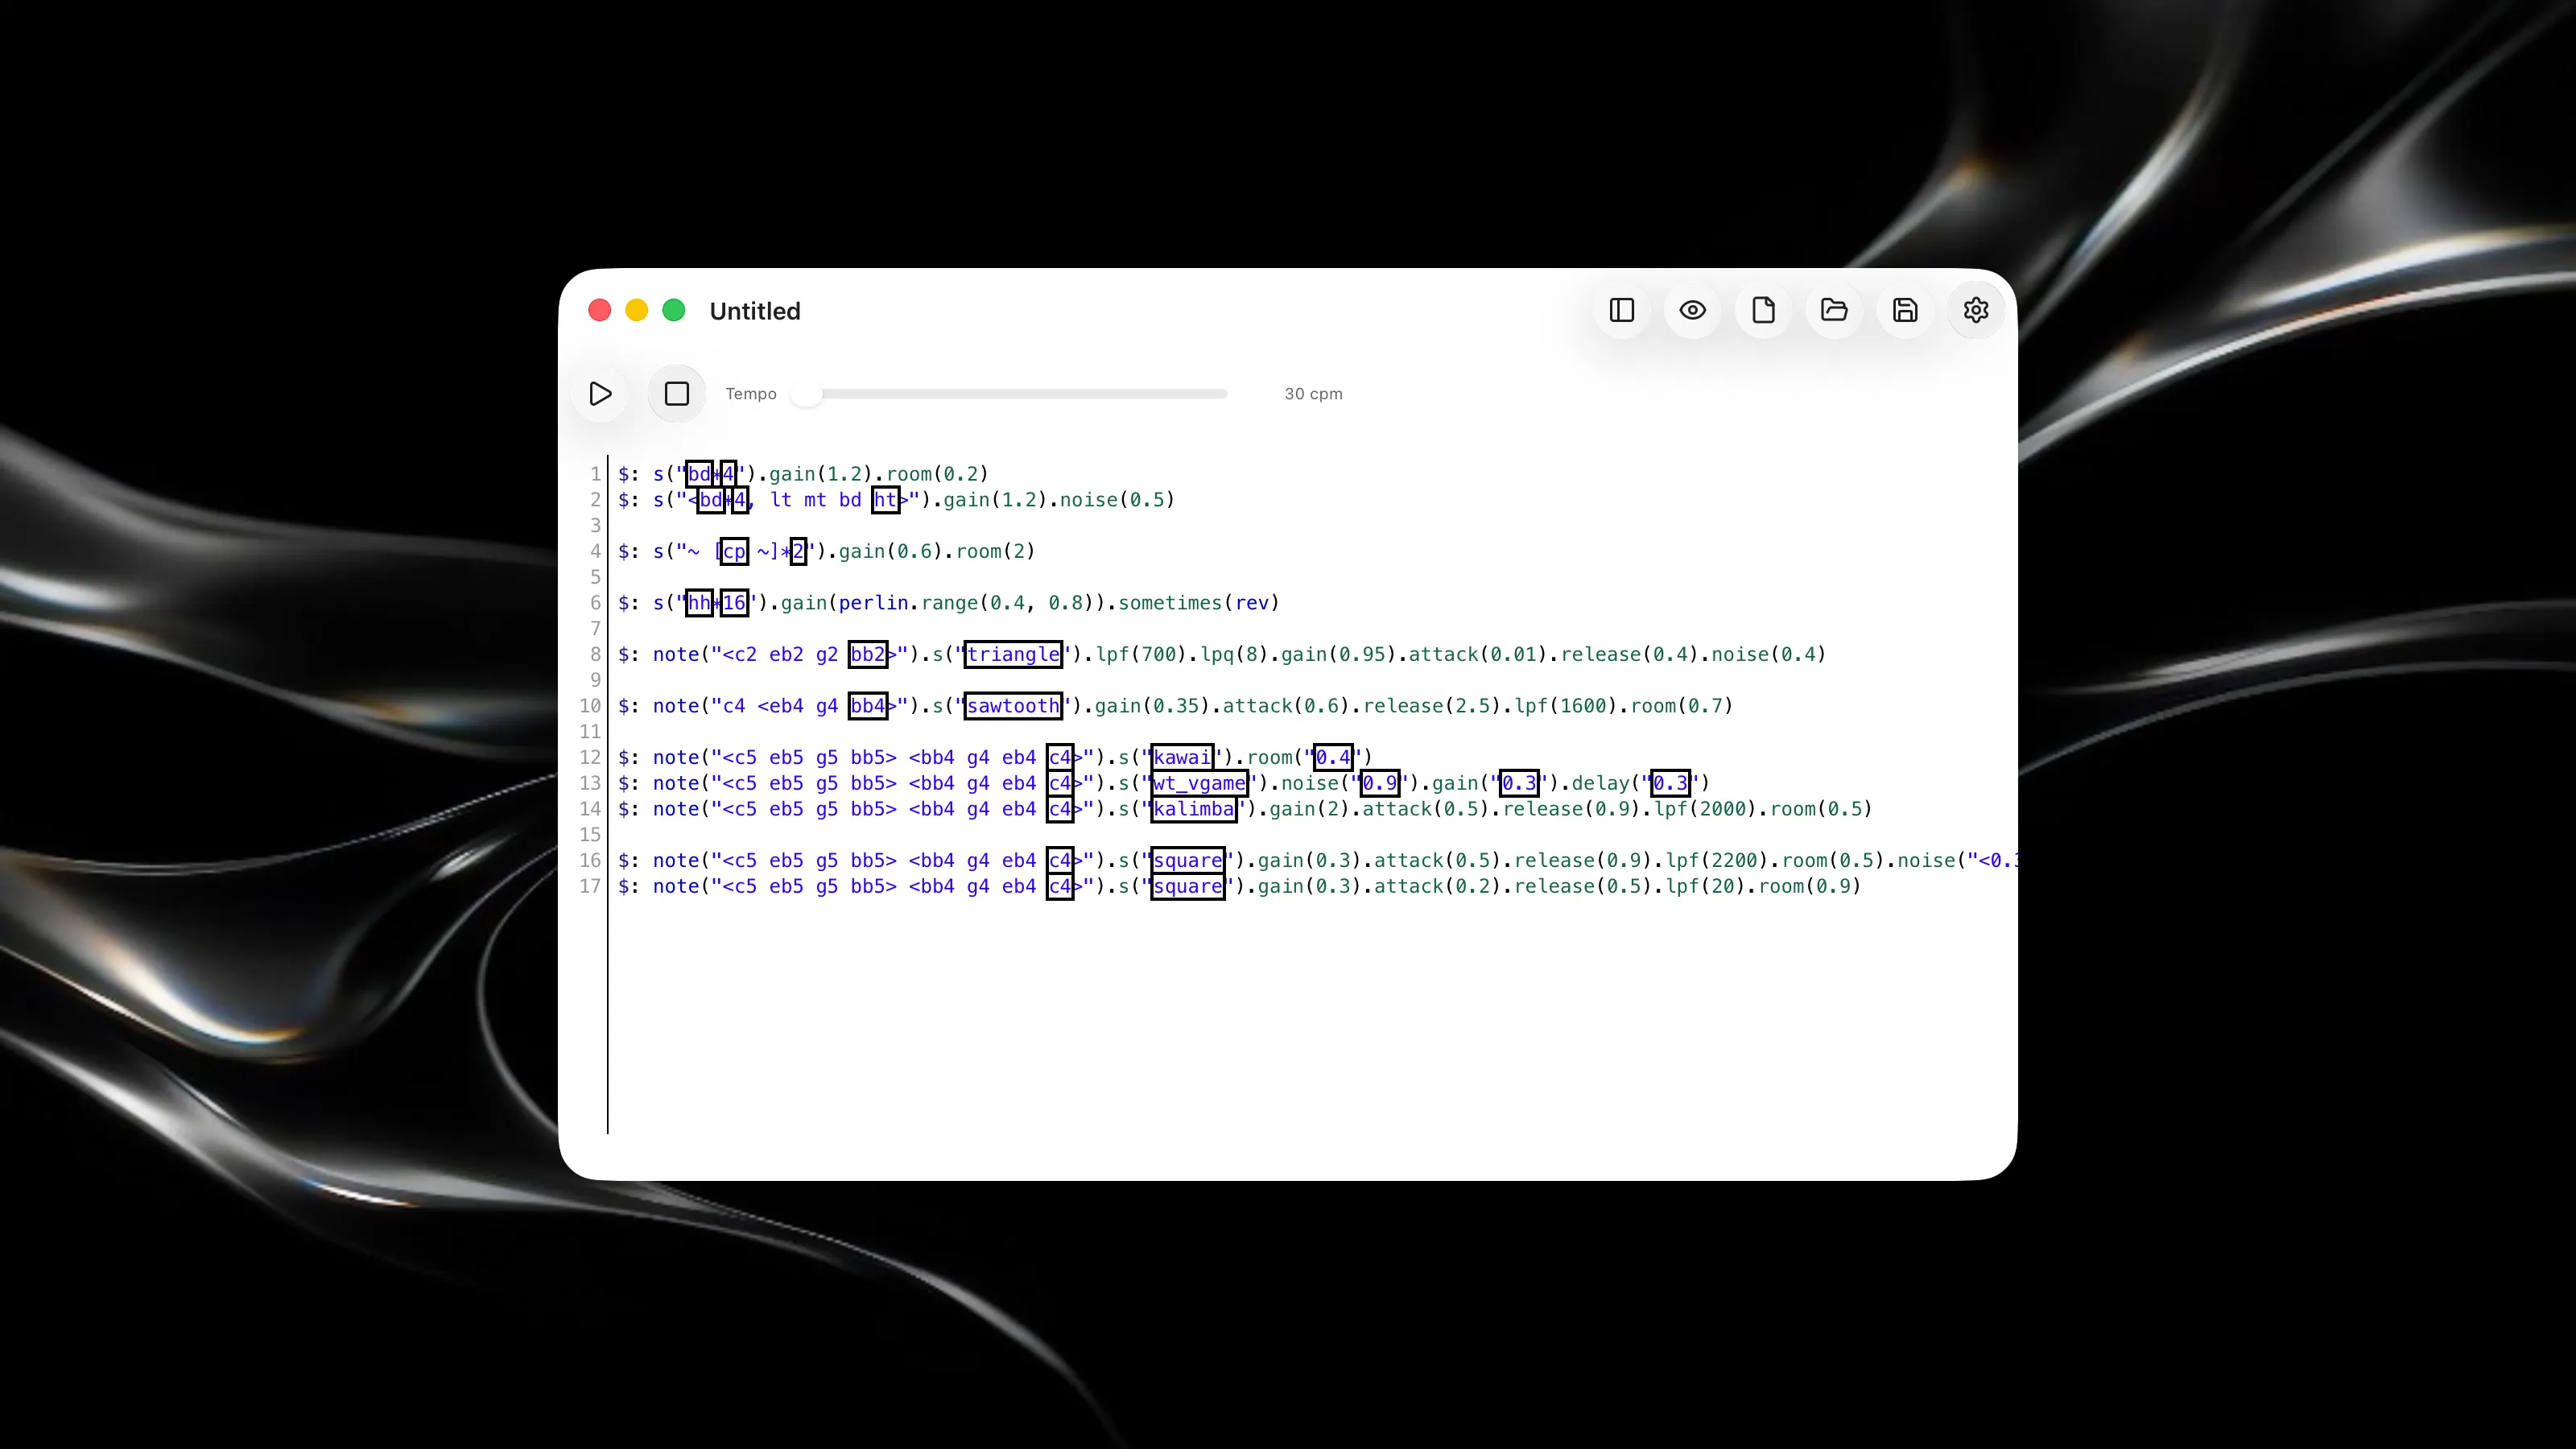Toggle the eye visualization icon
This screenshot has width=2576, height=1449.
(1693, 310)
